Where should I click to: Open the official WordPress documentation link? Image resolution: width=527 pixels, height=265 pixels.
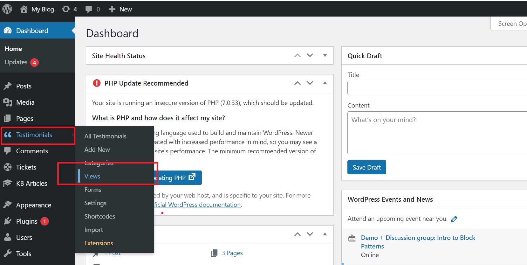point(197,205)
